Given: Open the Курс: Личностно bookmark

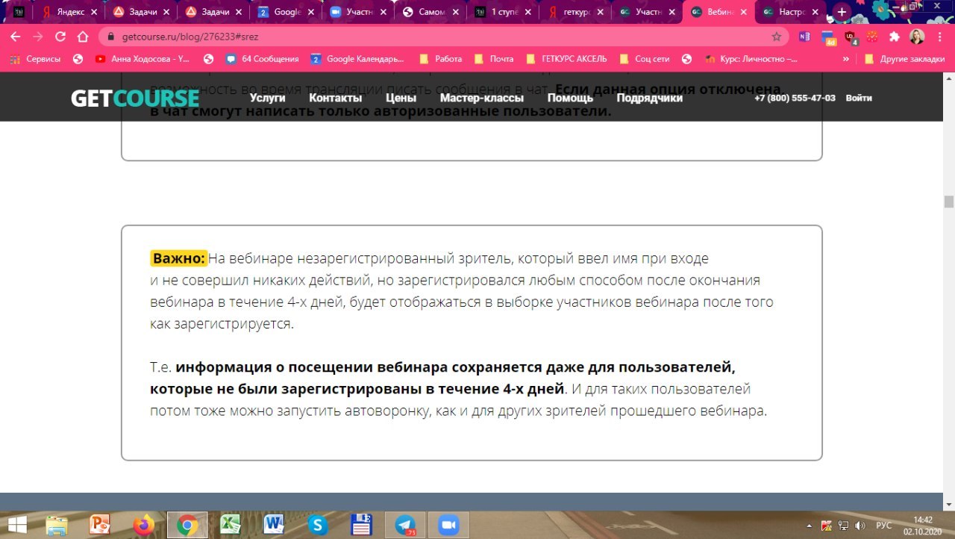Looking at the screenshot, I should coord(750,59).
